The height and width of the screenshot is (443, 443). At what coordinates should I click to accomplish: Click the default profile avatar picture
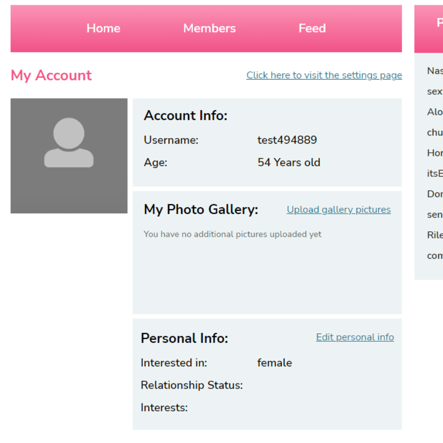(69, 156)
